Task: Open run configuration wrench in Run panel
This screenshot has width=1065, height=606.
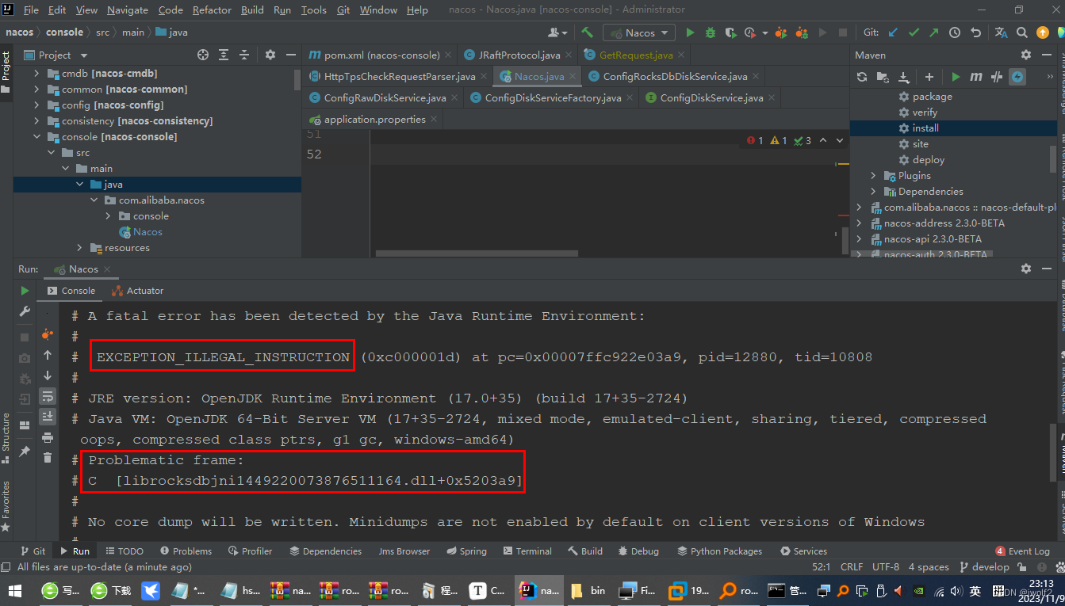Action: point(25,311)
